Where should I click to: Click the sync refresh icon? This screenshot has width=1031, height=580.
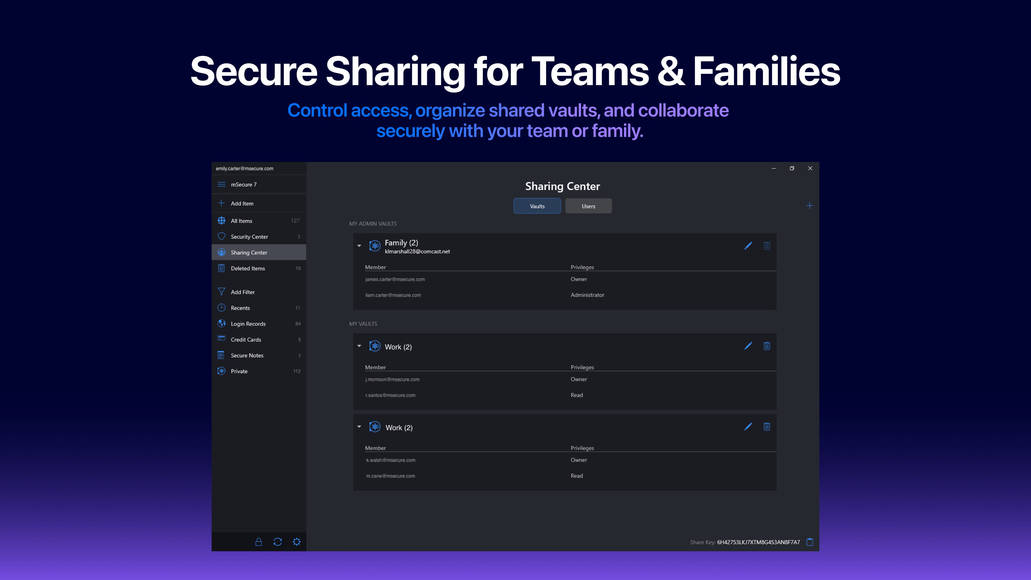coord(278,542)
